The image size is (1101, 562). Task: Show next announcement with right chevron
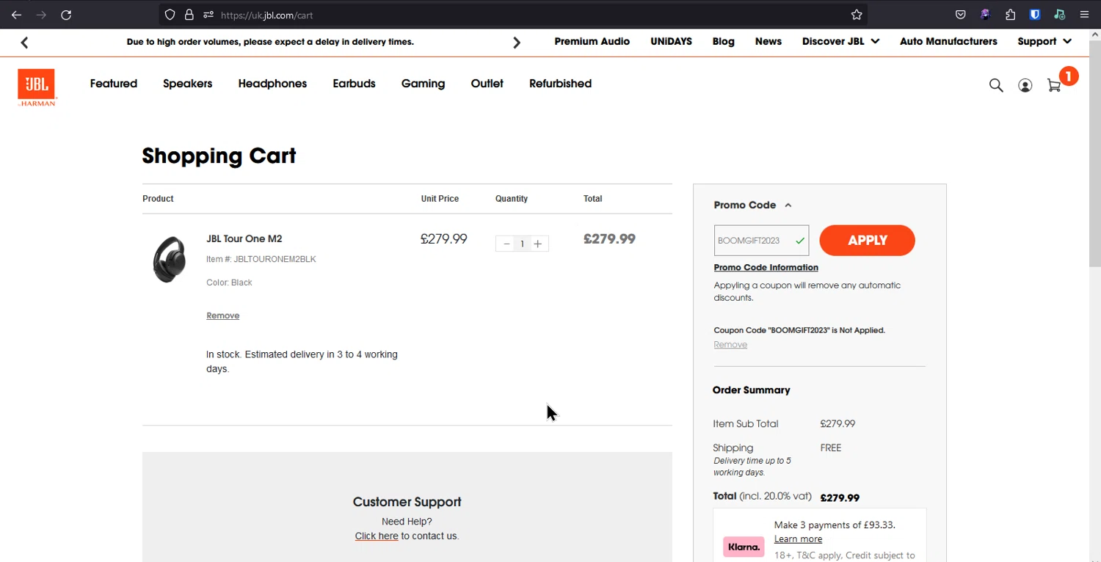[x=517, y=43]
